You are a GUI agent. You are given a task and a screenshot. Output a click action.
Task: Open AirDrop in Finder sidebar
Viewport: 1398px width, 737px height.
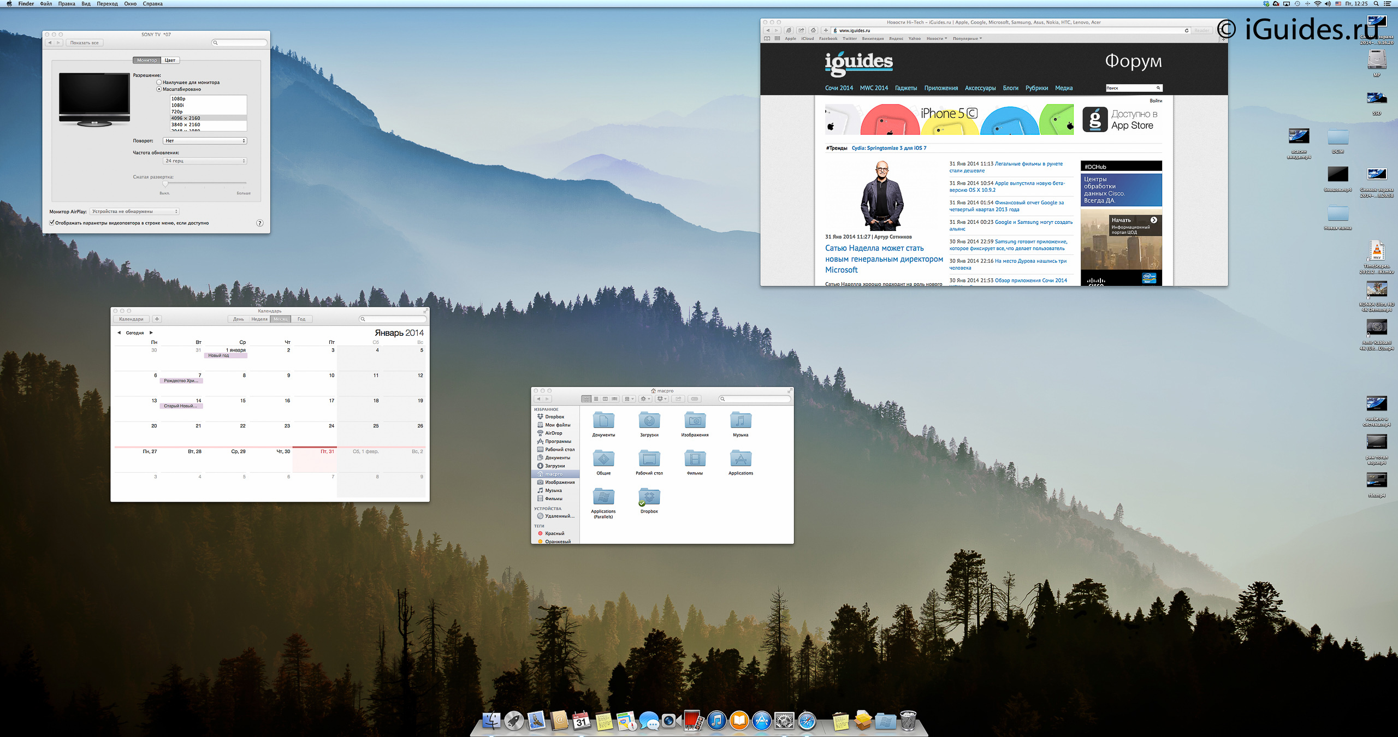553,433
